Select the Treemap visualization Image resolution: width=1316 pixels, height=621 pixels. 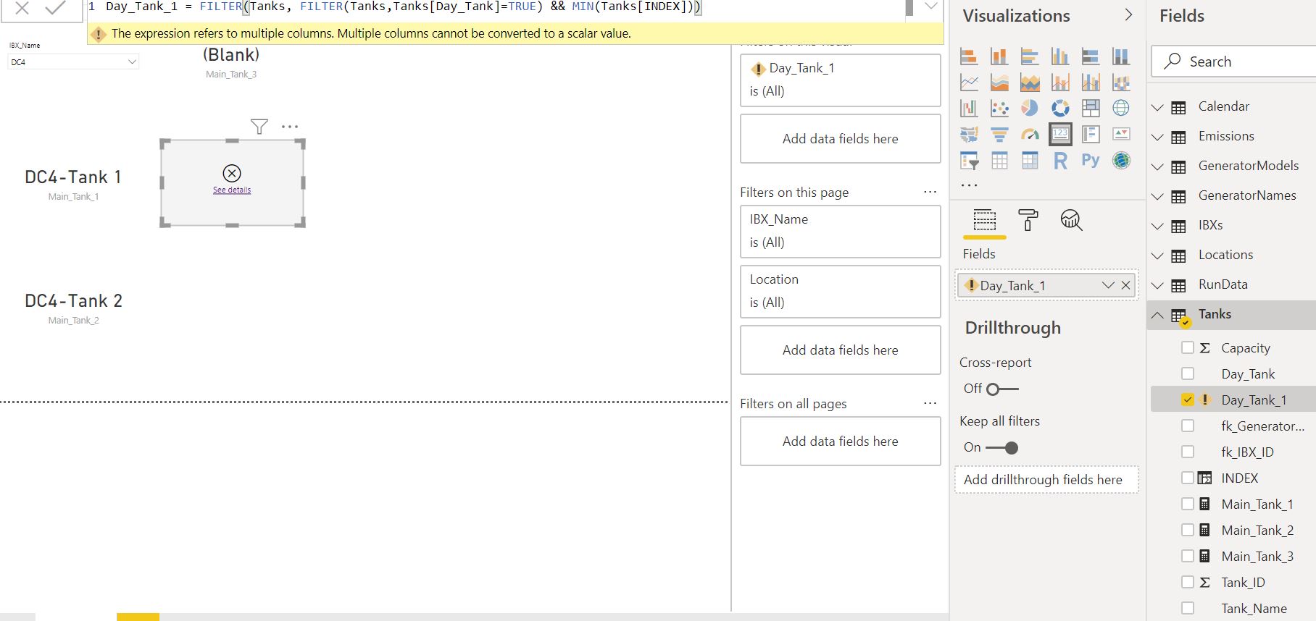[1091, 109]
